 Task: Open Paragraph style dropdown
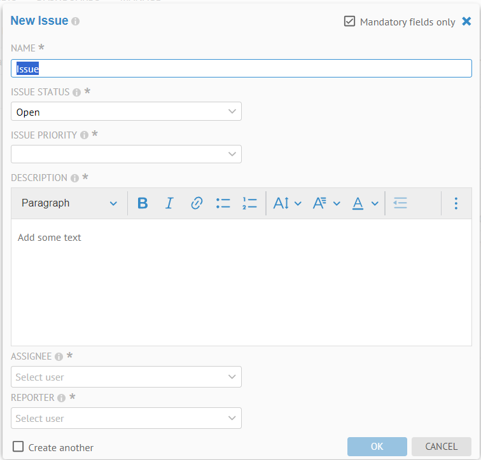[69, 203]
